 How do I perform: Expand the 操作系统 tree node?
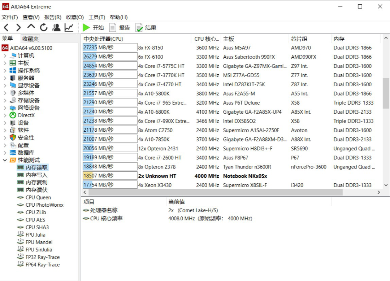coord(5,70)
